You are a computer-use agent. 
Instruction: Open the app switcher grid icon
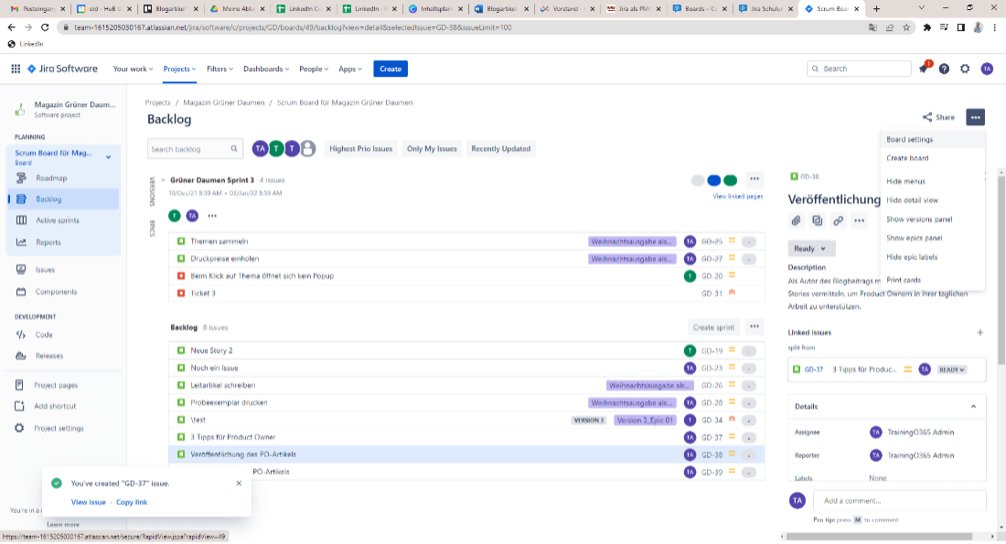pyautogui.click(x=16, y=69)
